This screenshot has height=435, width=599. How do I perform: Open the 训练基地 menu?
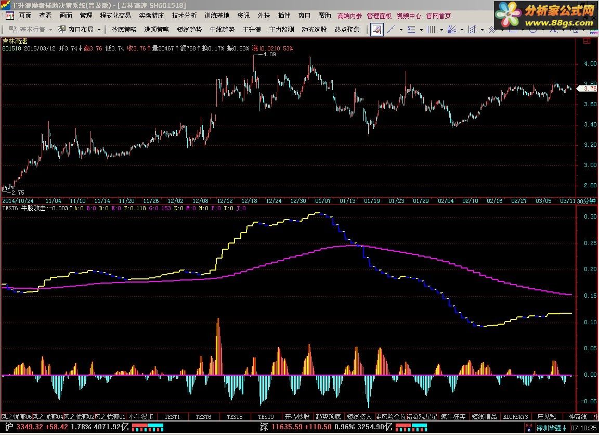tap(217, 16)
